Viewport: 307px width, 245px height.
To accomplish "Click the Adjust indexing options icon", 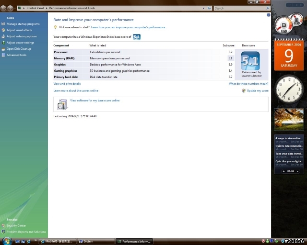I will click(x=3, y=36).
